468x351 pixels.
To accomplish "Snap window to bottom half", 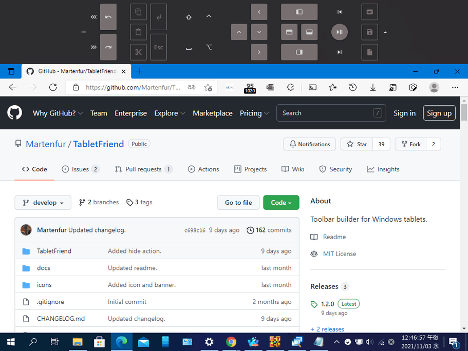I will (x=309, y=32).
